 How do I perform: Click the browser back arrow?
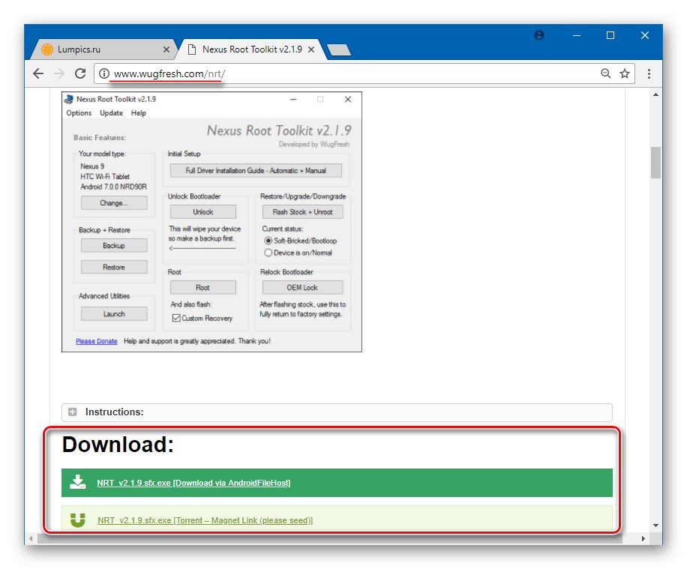pyautogui.click(x=38, y=73)
